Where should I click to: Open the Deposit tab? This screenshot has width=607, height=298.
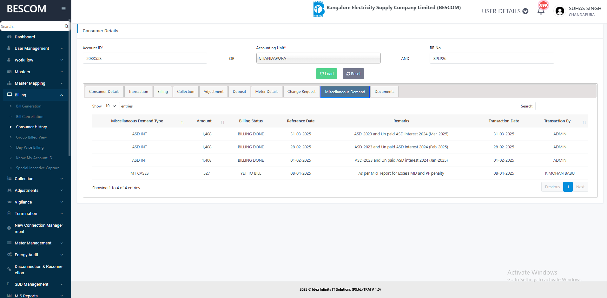click(x=239, y=92)
